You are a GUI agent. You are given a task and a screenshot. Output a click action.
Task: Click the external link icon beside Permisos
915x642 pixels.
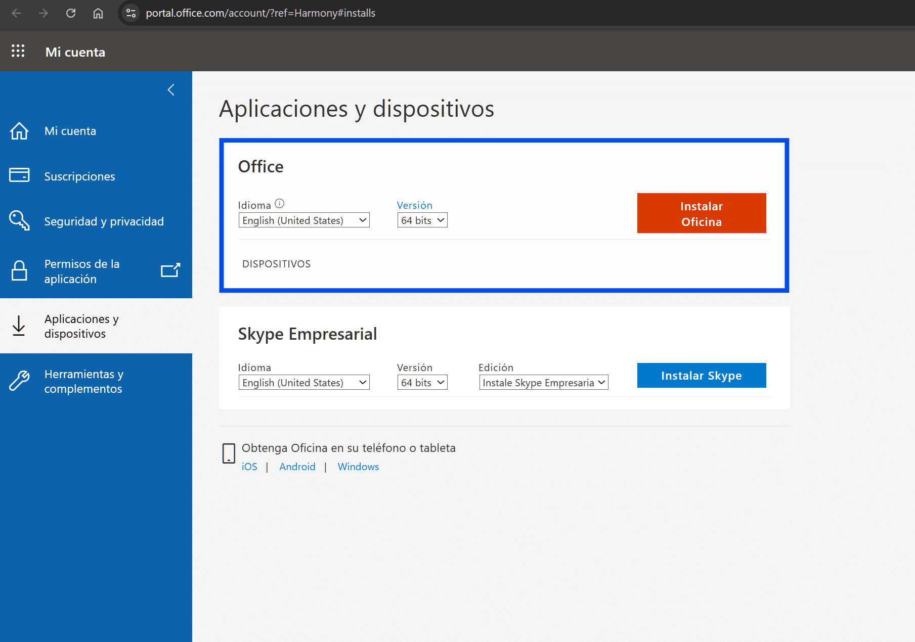click(x=170, y=270)
